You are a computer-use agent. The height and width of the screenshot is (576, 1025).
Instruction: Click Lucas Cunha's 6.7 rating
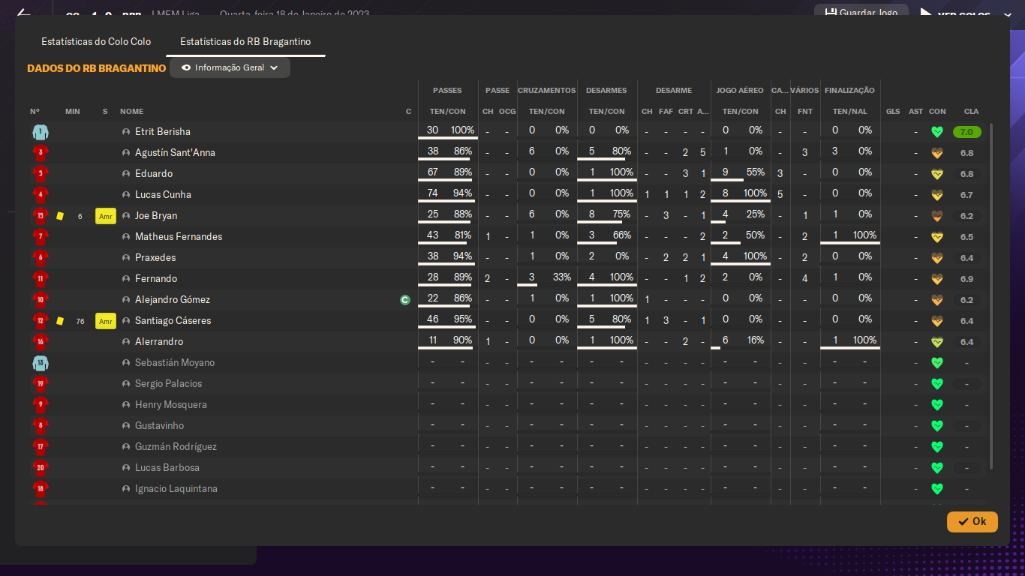[967, 195]
